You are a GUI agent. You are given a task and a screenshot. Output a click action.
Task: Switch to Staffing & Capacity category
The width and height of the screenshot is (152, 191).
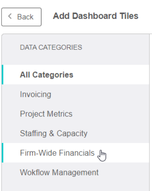pos(76,133)
